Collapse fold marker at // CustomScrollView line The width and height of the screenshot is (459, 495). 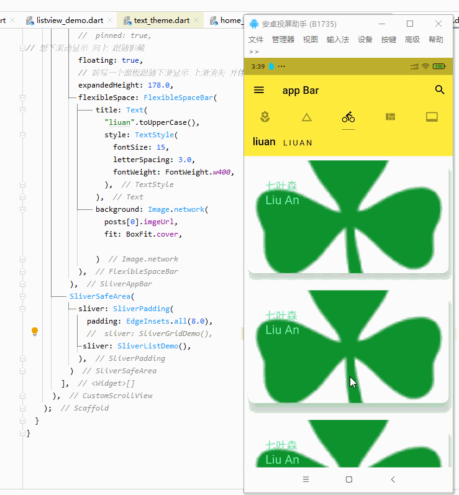(22, 396)
